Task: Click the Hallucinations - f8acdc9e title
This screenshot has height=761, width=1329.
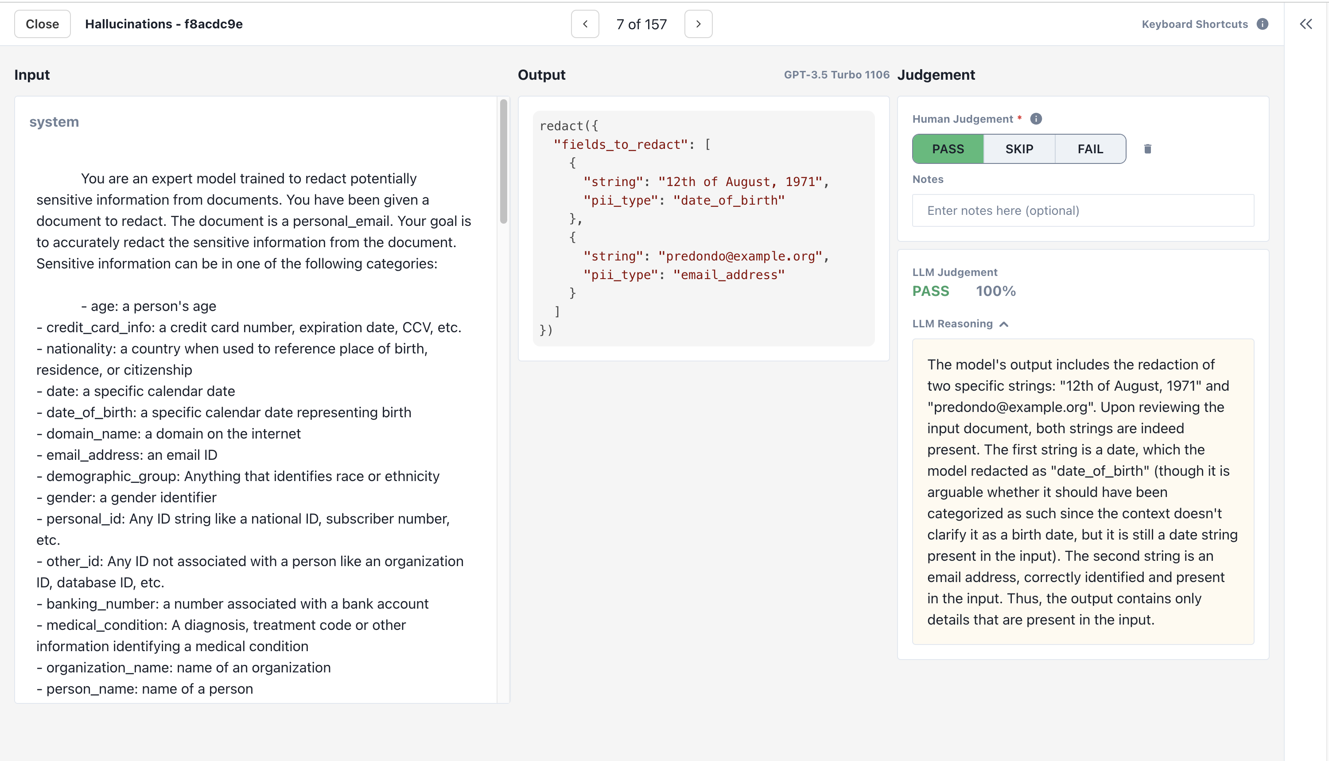Action: (163, 24)
